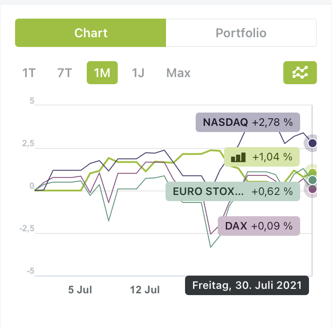Click the NASDAQ dark blue endpoint dot
Image resolution: width=332 pixels, height=327 pixels.
pos(313,143)
